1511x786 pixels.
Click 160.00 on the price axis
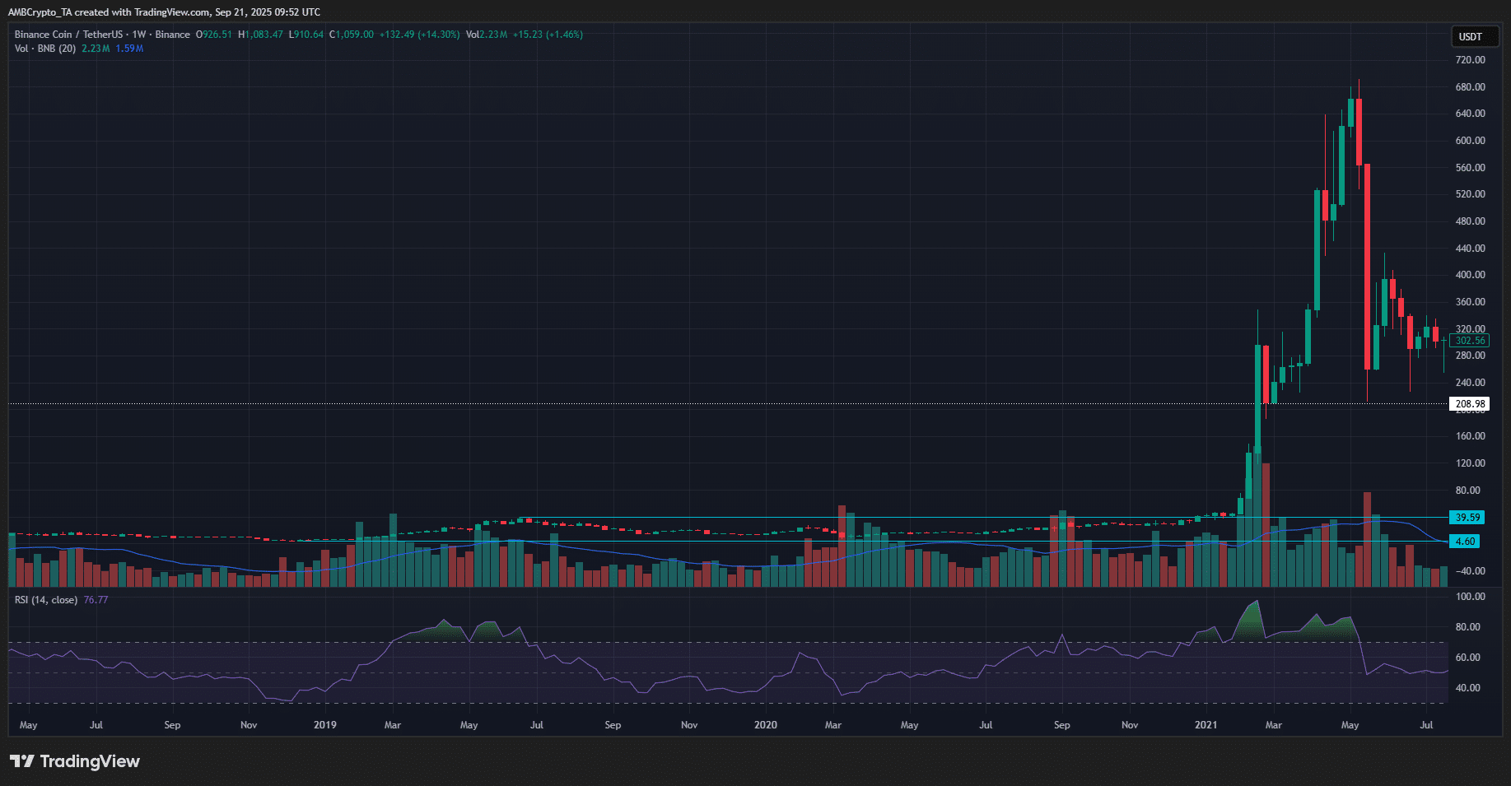click(1470, 436)
